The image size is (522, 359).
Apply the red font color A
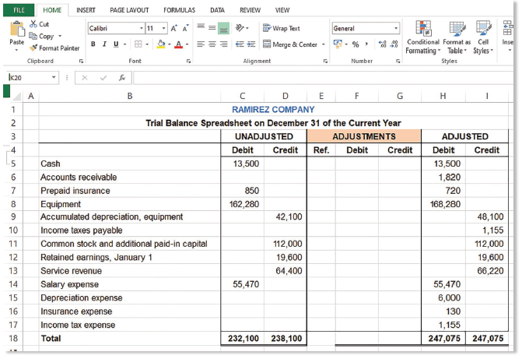(179, 44)
